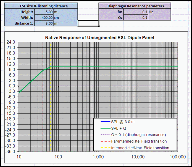This screenshot has height=167, width=192.
Task: Click the 10 x-axis label
Action: [x=19, y=157]
